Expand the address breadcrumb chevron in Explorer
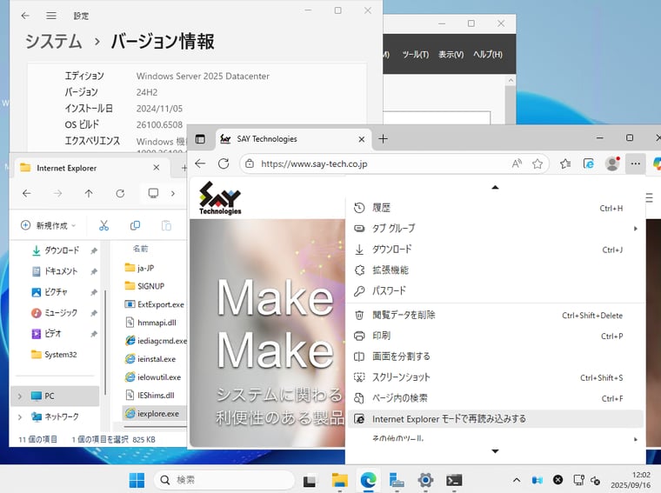661x493 pixels. coord(173,193)
